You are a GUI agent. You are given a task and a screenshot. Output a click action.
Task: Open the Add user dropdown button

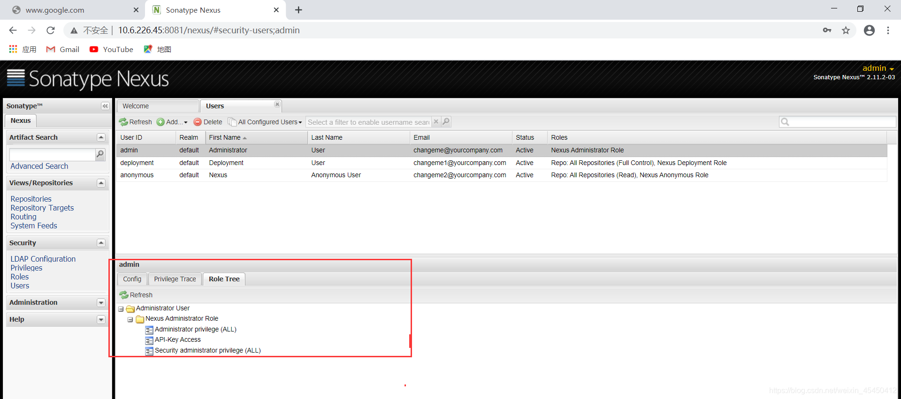click(x=172, y=122)
